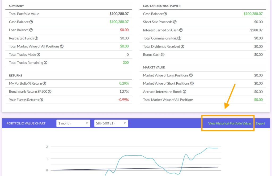Click the Total Trades Remaining question icon
Screen dimensions: 272x176
[45, 63]
